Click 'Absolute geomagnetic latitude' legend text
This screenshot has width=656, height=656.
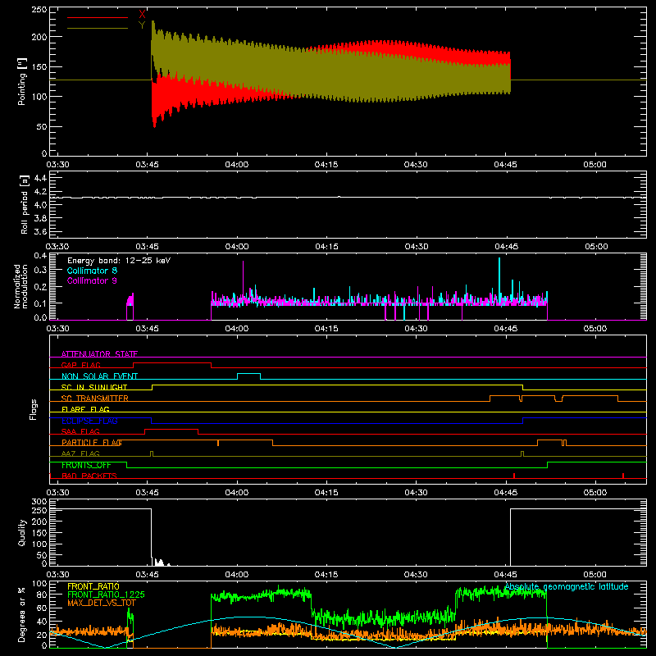coord(567,586)
